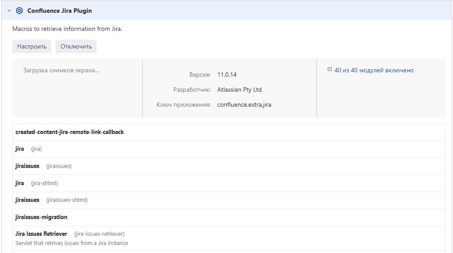Select version value 11.0.14
The width and height of the screenshot is (453, 253).
[x=227, y=74]
